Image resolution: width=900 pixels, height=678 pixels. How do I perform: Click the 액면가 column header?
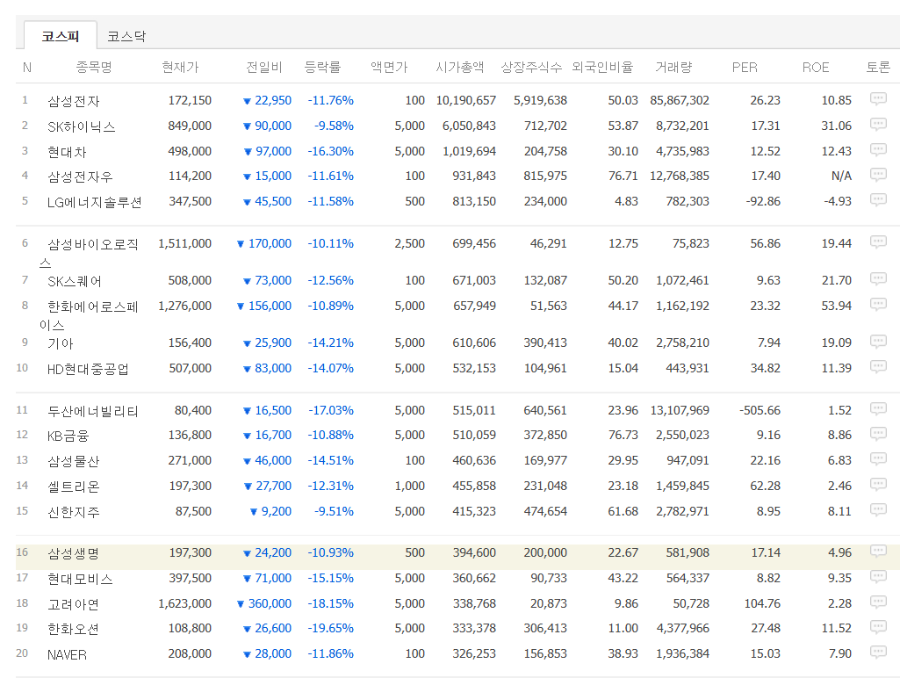pyautogui.click(x=389, y=67)
